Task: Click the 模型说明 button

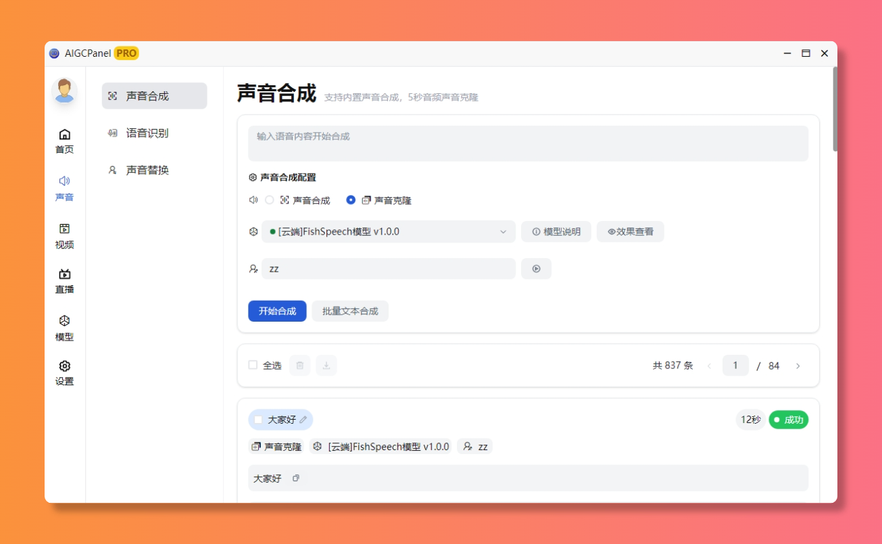Action: (556, 231)
